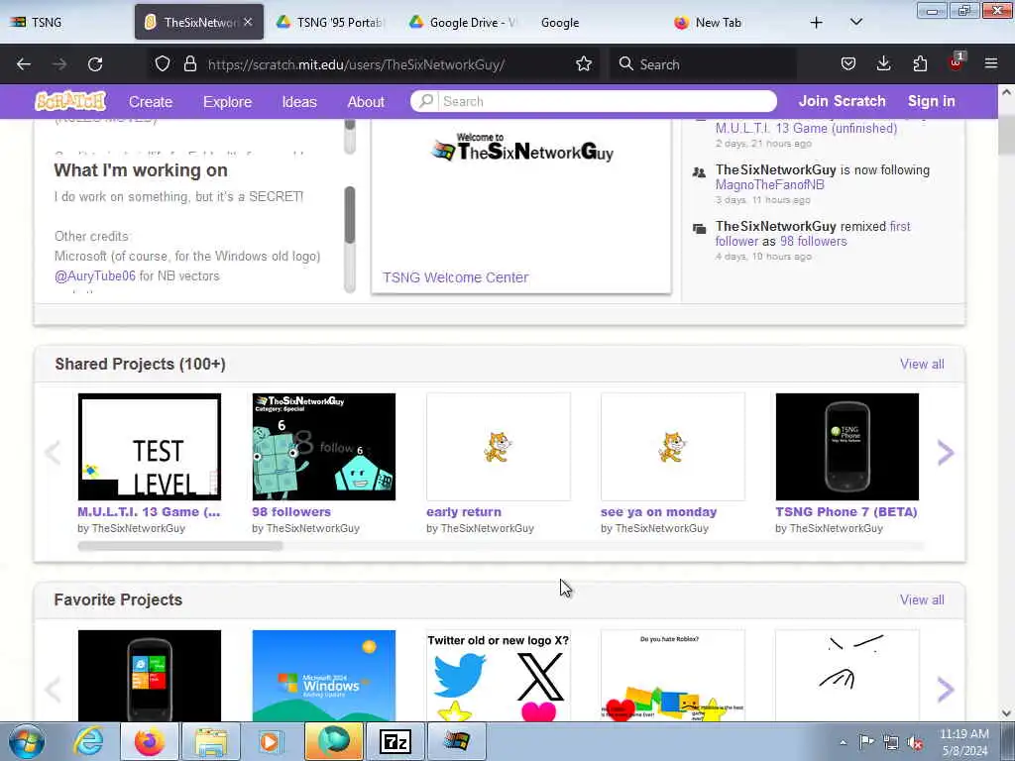Reload the current Scratch page
Screen dimensions: 1015x761
tap(95, 64)
